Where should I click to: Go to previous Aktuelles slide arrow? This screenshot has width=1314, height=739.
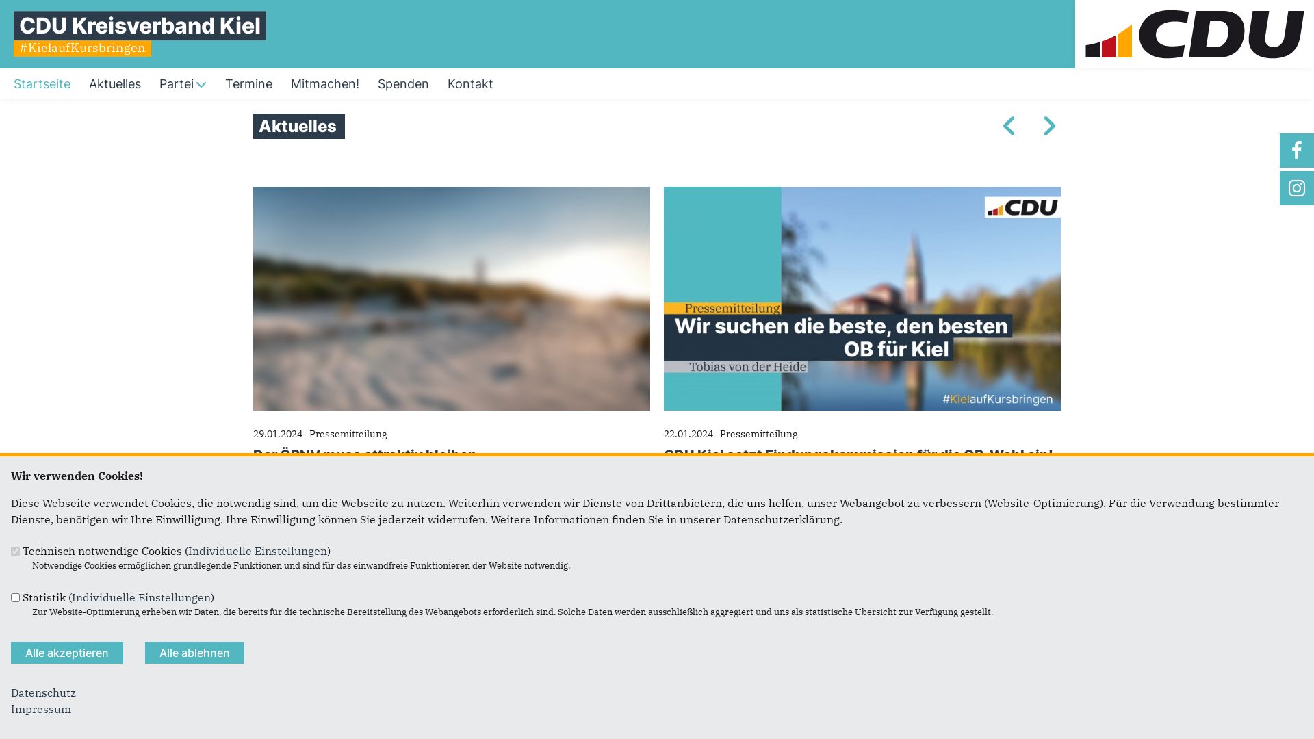(x=1009, y=126)
